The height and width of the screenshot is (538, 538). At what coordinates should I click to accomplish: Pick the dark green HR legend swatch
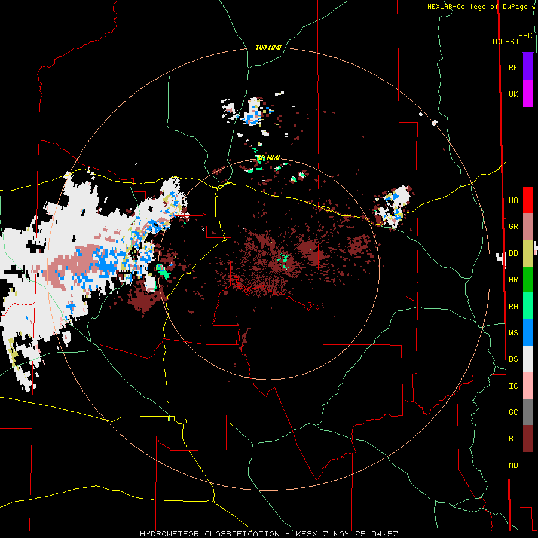point(528,280)
